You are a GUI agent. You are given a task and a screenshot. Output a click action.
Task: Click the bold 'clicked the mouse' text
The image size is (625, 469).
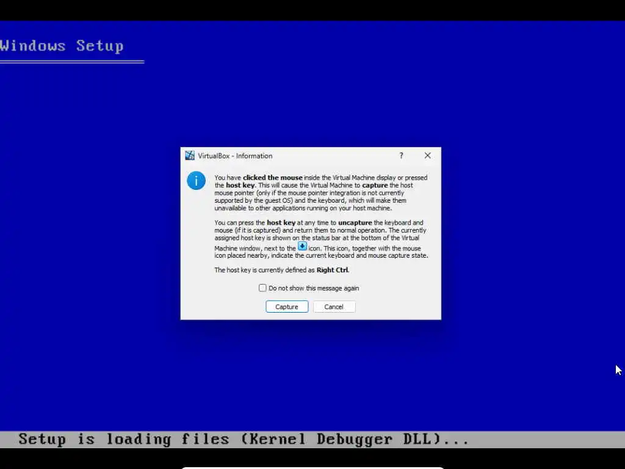[x=273, y=178]
